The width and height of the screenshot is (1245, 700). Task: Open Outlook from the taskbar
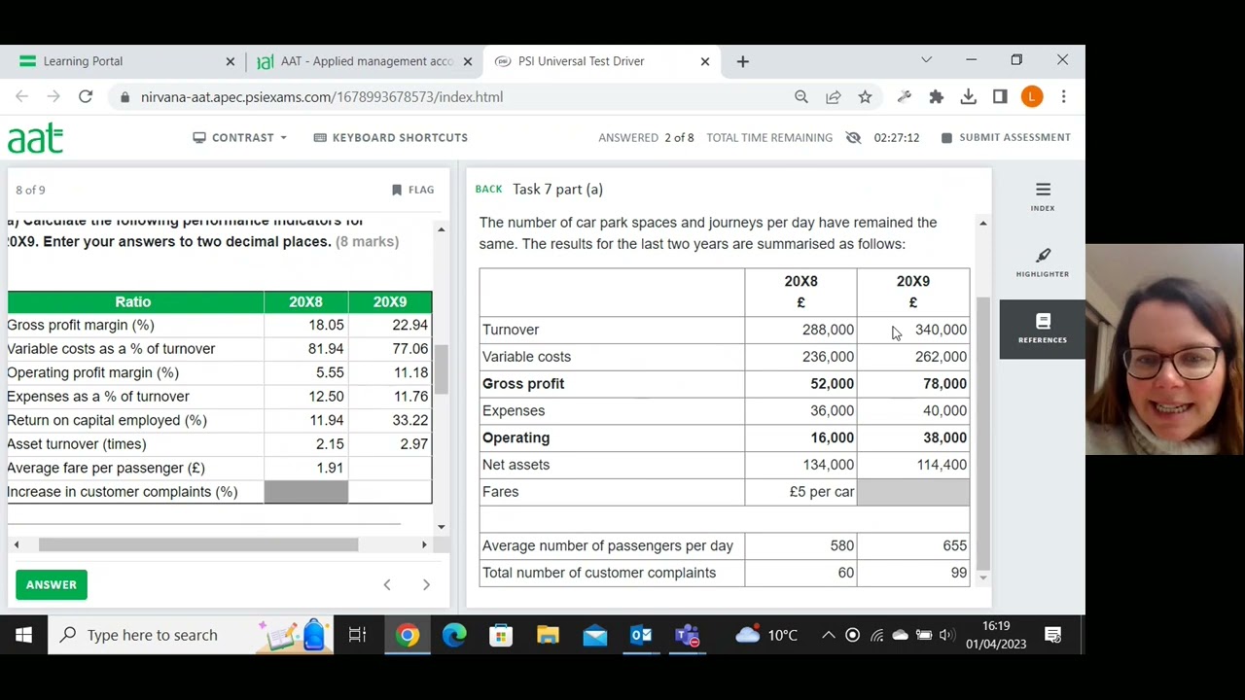click(x=641, y=635)
